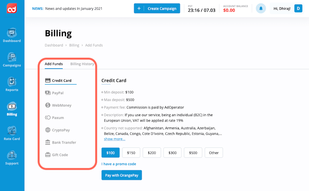309x191 pixels.
Task: Choose the $150 deposit amount
Action: (131, 152)
